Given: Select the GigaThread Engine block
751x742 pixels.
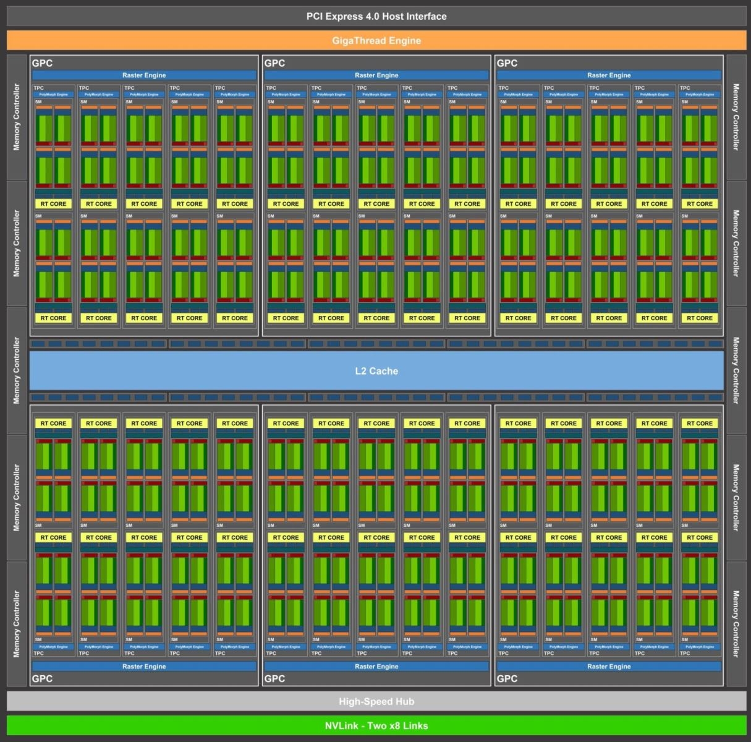Looking at the screenshot, I should [x=376, y=40].
